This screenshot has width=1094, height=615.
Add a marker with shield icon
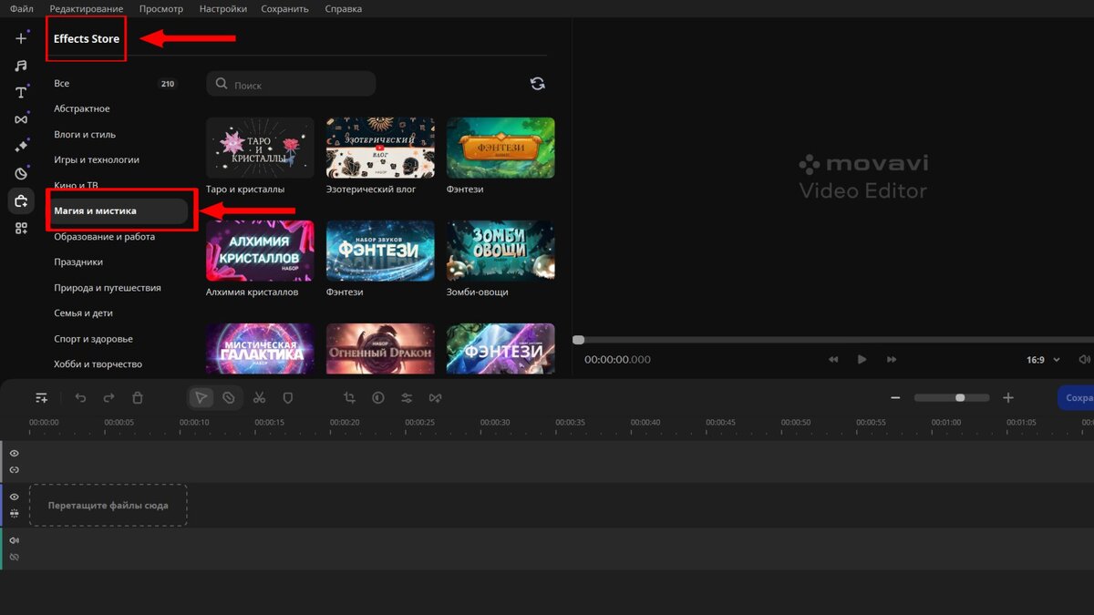[287, 398]
